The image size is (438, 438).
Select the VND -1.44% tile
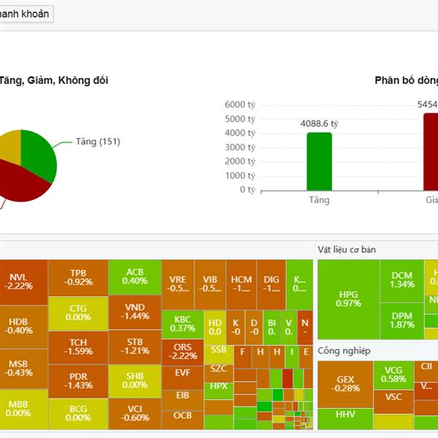click(135, 312)
